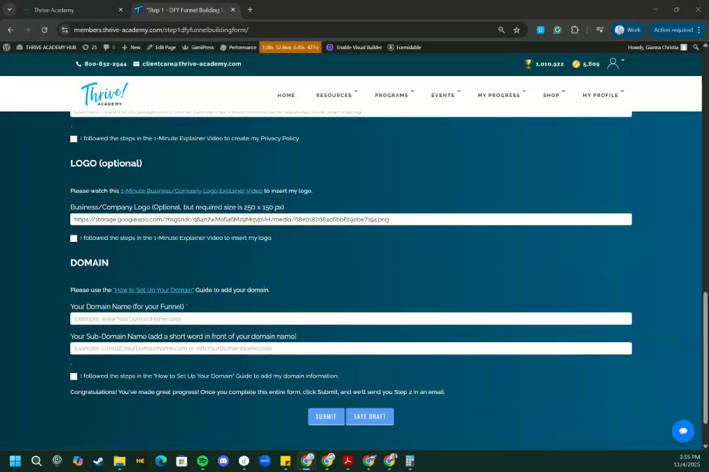The image size is (709, 472).
Task: Check the Privacy Policy explainer video checkbox
Action: (74, 139)
